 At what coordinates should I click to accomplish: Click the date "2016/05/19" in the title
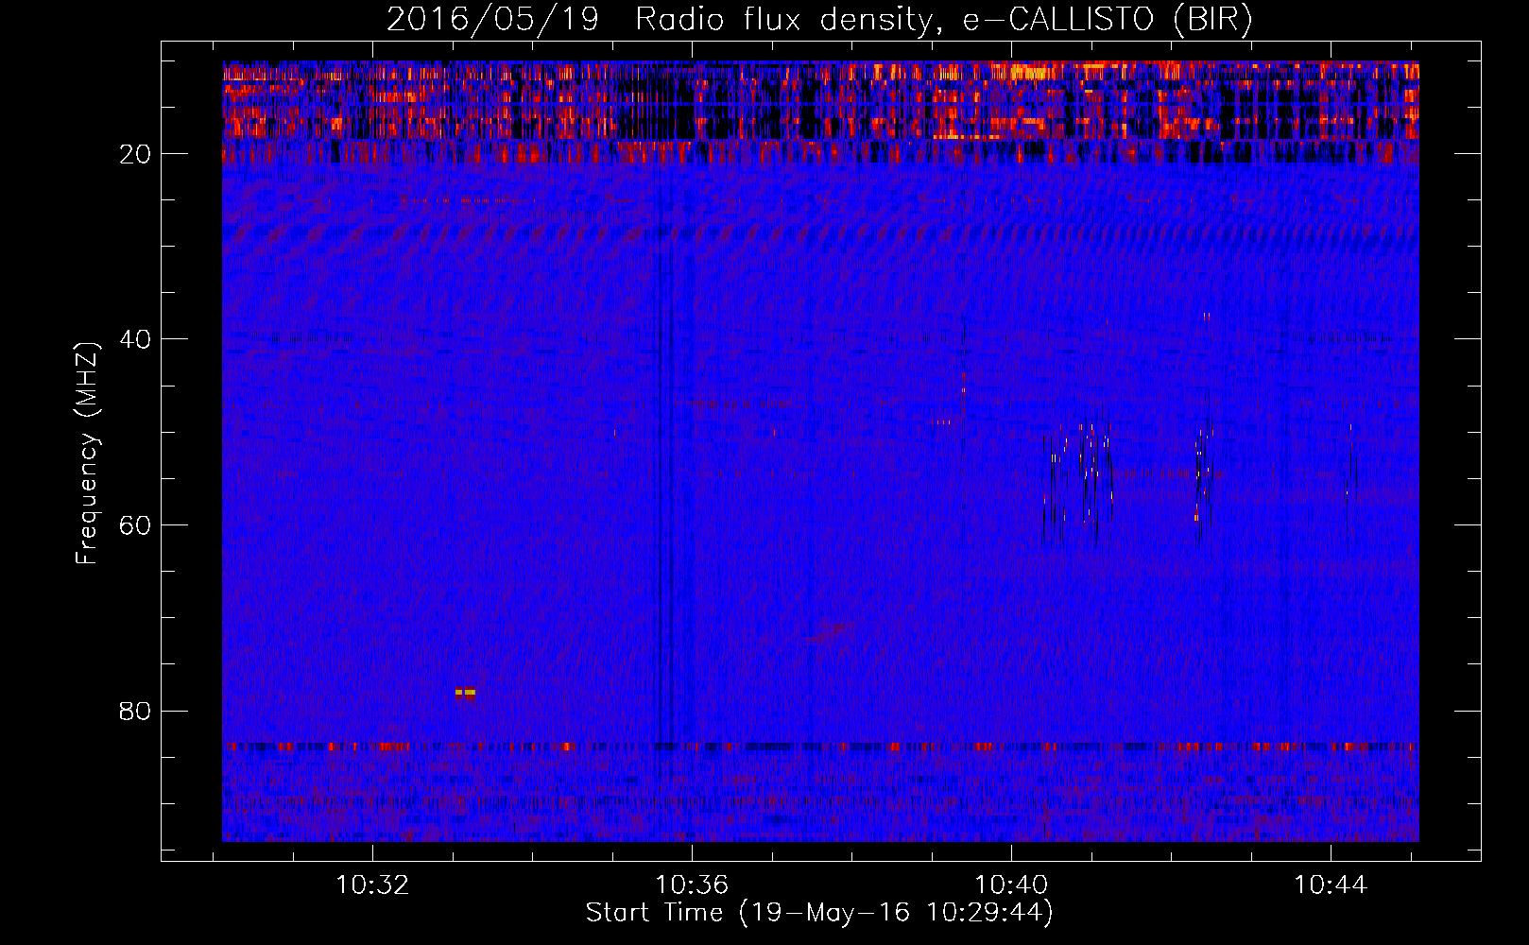click(x=492, y=19)
